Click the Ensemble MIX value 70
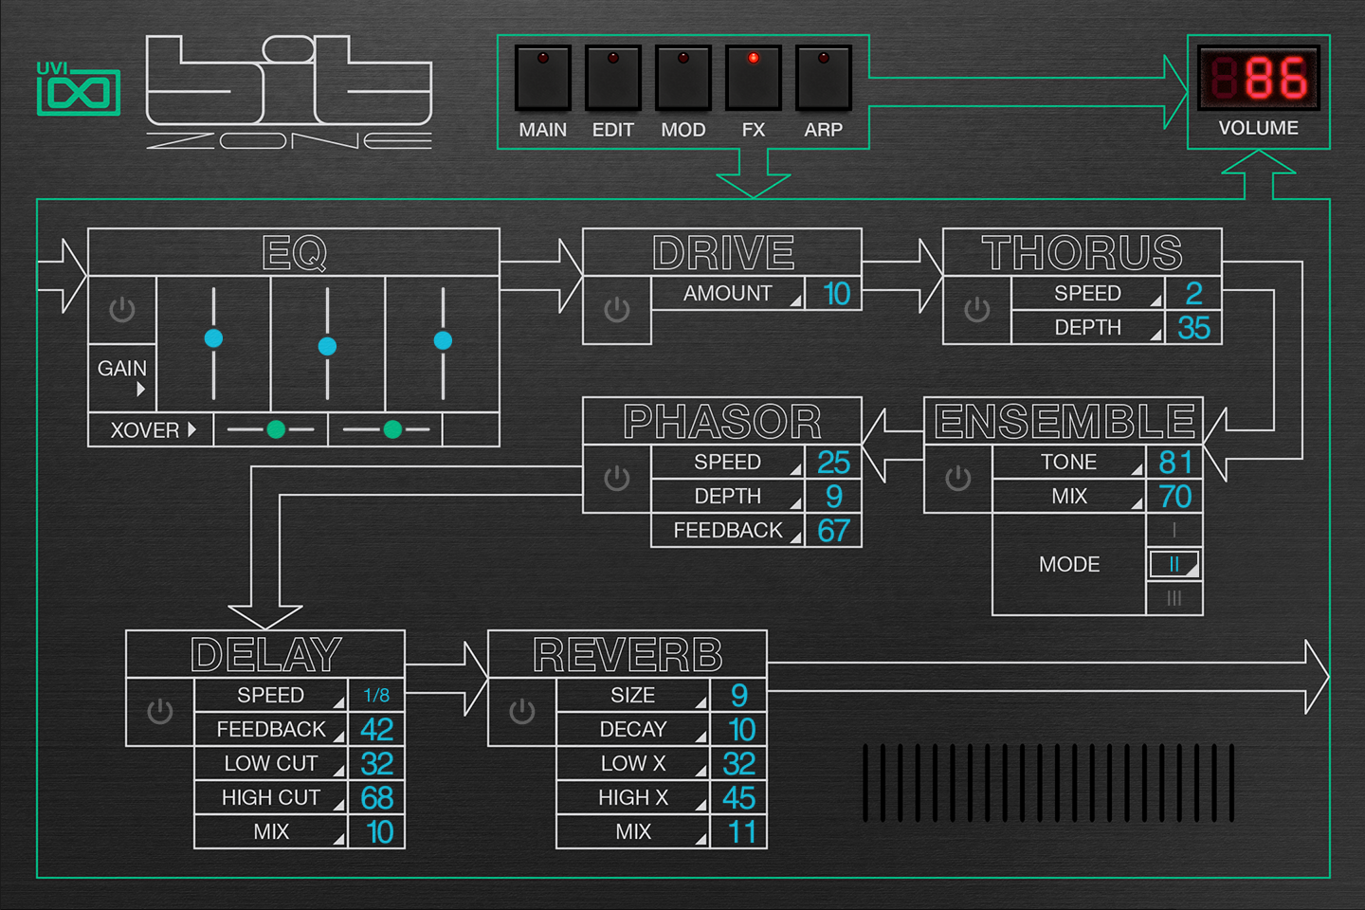Image resolution: width=1365 pixels, height=910 pixels. (1174, 497)
